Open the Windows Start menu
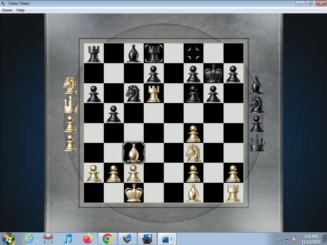Image resolution: width=327 pixels, height=245 pixels. point(9,239)
